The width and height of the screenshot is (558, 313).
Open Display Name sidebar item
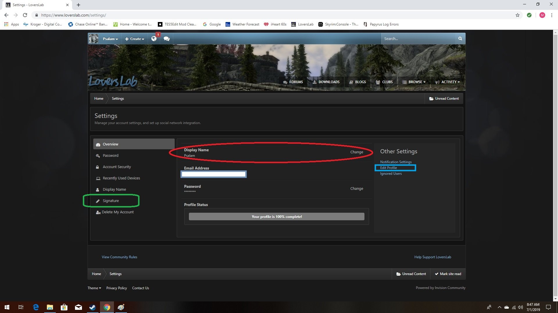pyautogui.click(x=114, y=190)
